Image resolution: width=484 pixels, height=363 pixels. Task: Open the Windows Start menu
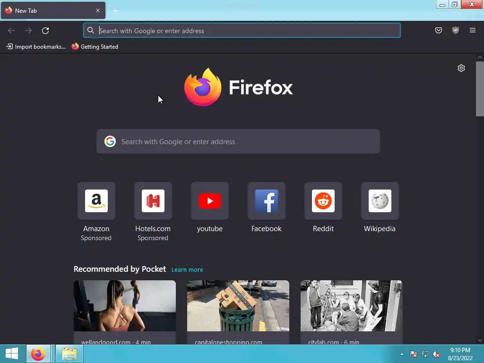click(x=12, y=354)
